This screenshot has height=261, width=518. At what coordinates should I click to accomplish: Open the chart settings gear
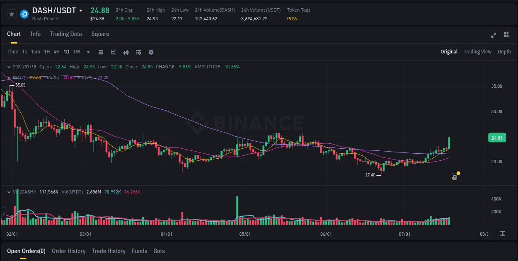[x=151, y=52]
